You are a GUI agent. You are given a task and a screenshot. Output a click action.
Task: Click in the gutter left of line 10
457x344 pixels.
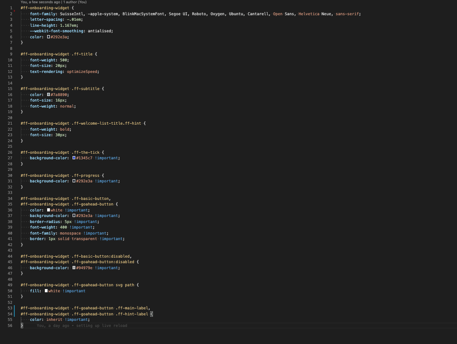tap(16, 60)
